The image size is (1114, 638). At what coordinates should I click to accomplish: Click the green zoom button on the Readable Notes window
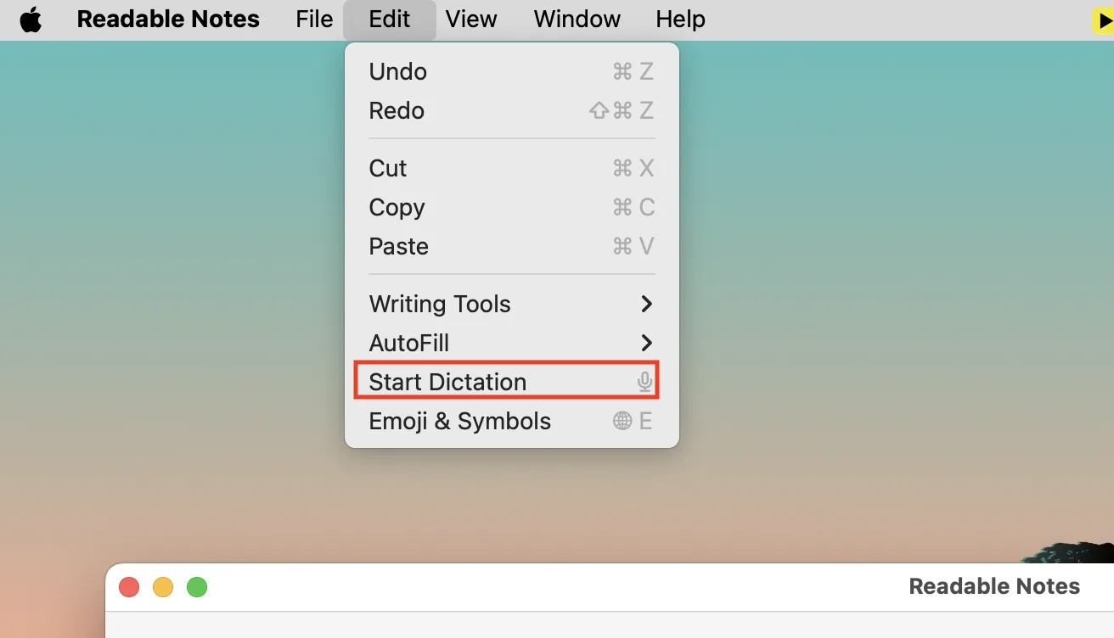[196, 586]
